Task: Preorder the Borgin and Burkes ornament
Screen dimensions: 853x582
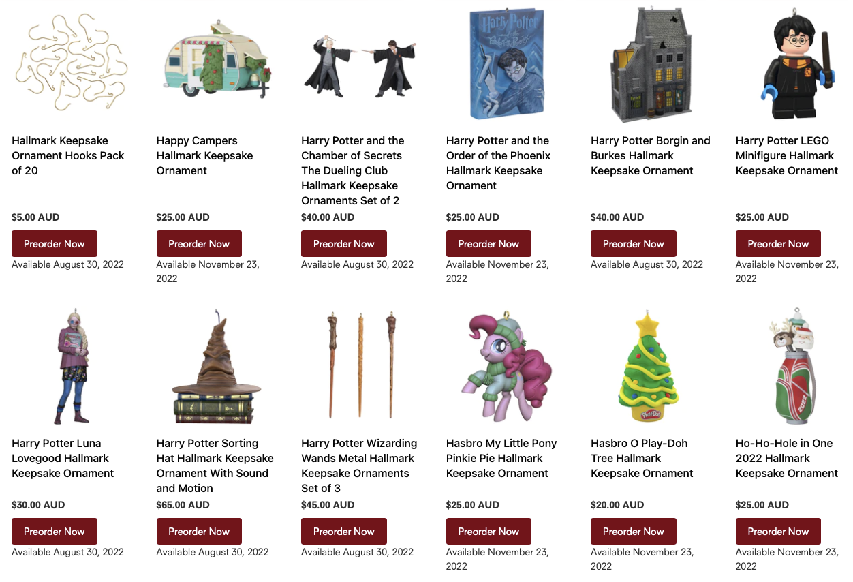Action: tap(634, 244)
